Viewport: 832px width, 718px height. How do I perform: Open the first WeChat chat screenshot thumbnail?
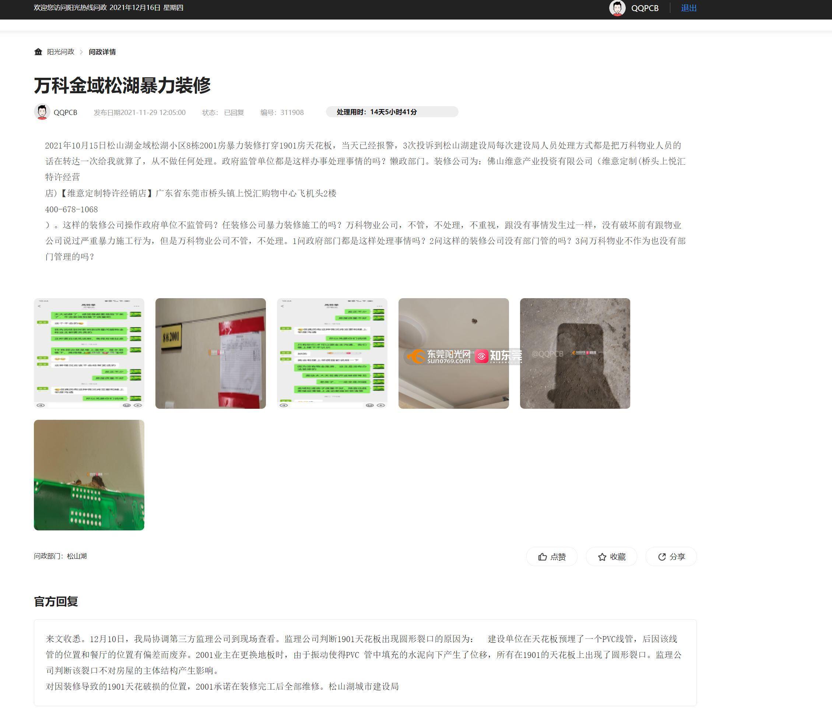(89, 353)
